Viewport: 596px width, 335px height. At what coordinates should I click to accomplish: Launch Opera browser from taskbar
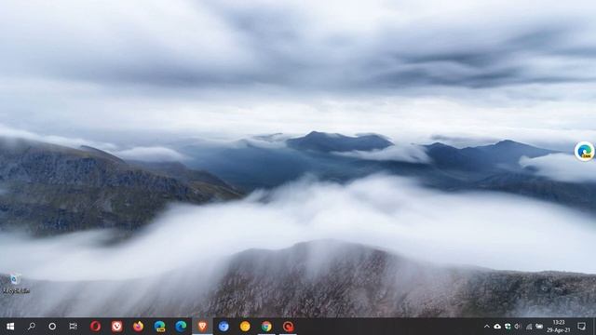95,327
